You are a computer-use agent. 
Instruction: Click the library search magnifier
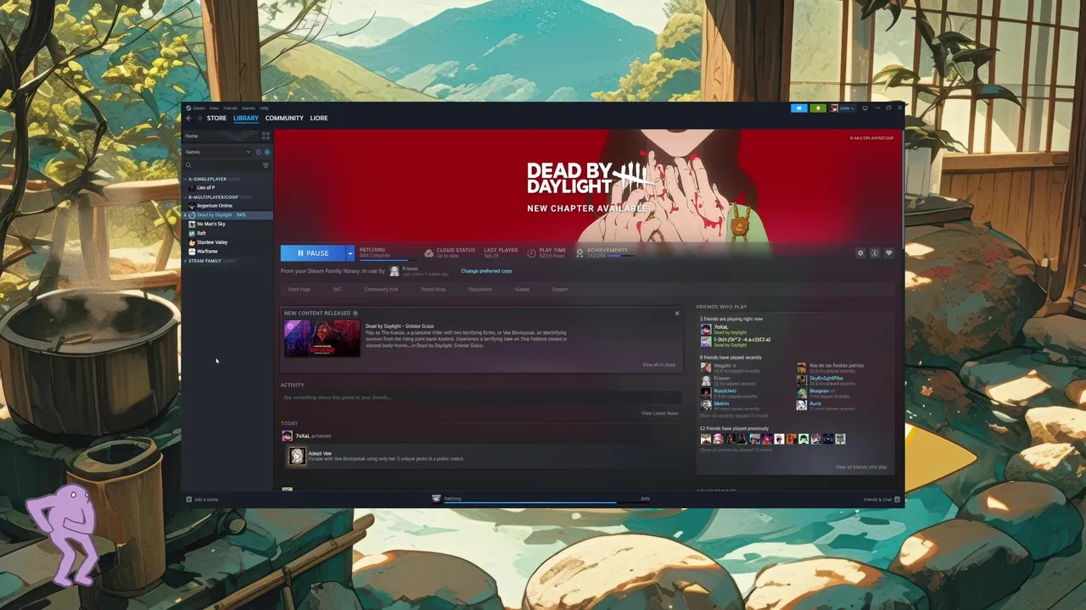188,165
